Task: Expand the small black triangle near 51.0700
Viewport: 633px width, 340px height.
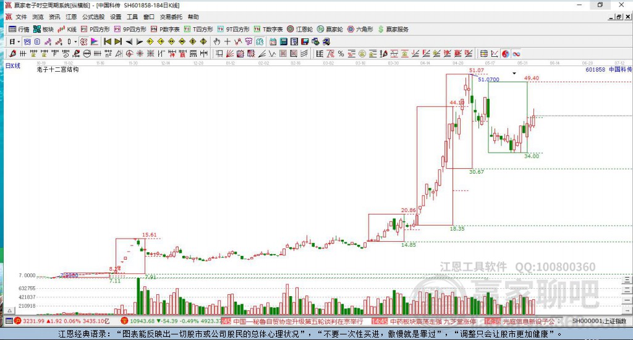Action: (x=514, y=74)
